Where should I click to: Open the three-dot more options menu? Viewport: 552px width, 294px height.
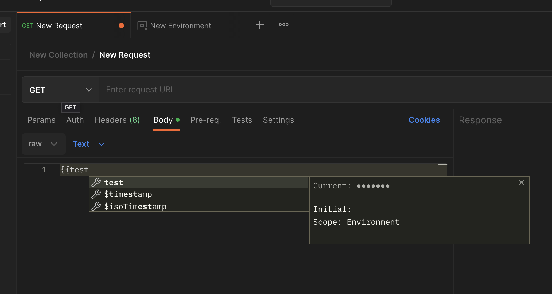click(283, 25)
